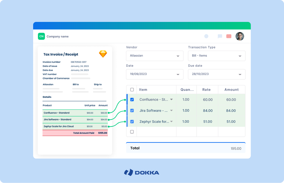
Task: Check the empty last row checkbox
Action: (x=132, y=132)
